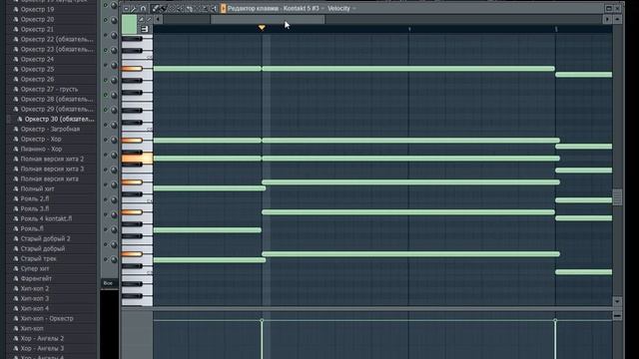
Task: Open the piano roll wrench tools menu
Action: pyautogui.click(x=134, y=9)
